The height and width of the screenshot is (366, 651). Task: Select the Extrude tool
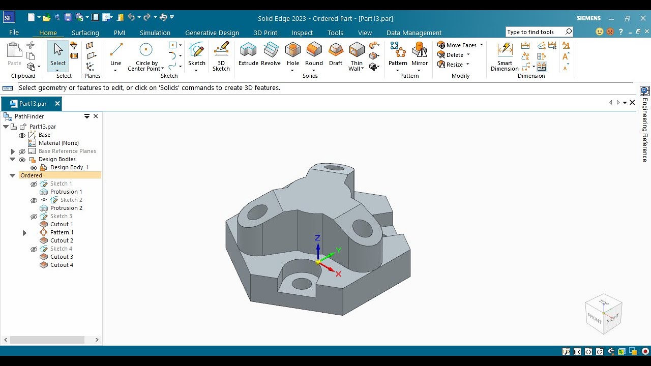click(248, 54)
